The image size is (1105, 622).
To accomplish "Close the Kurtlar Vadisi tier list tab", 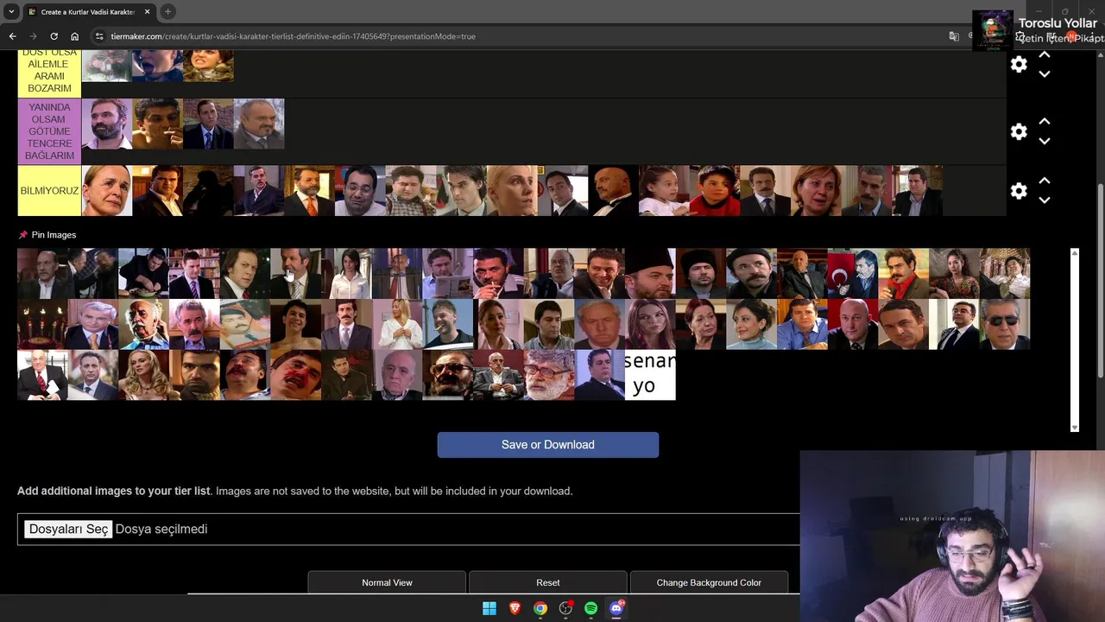I will 146,12.
